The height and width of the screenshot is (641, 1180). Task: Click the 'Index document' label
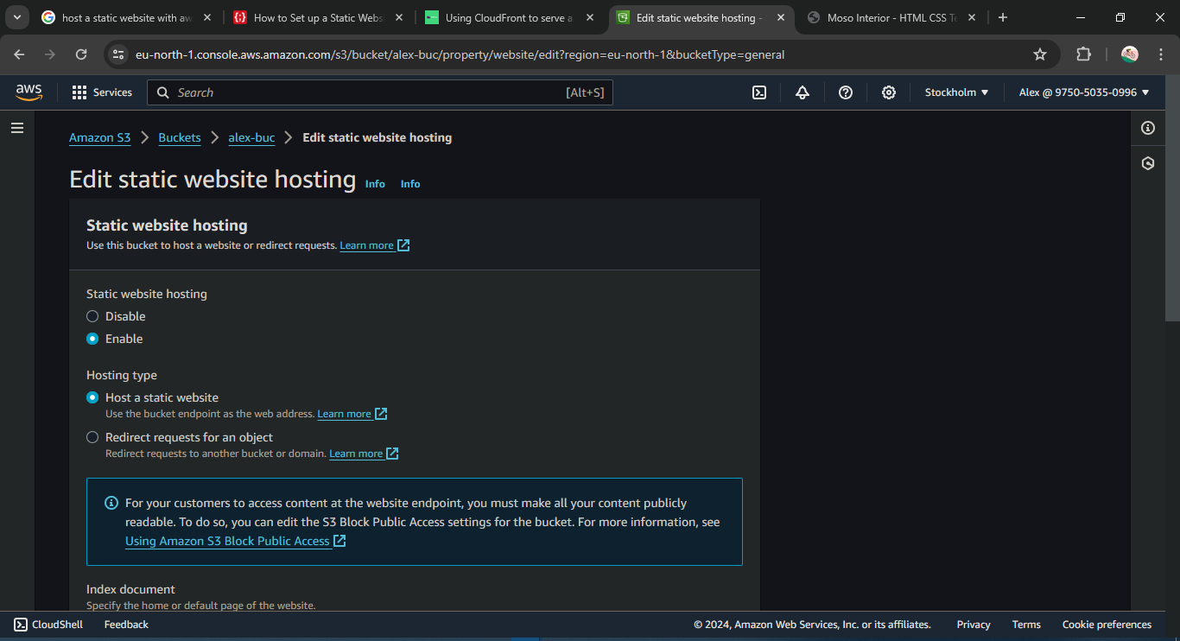click(x=130, y=589)
